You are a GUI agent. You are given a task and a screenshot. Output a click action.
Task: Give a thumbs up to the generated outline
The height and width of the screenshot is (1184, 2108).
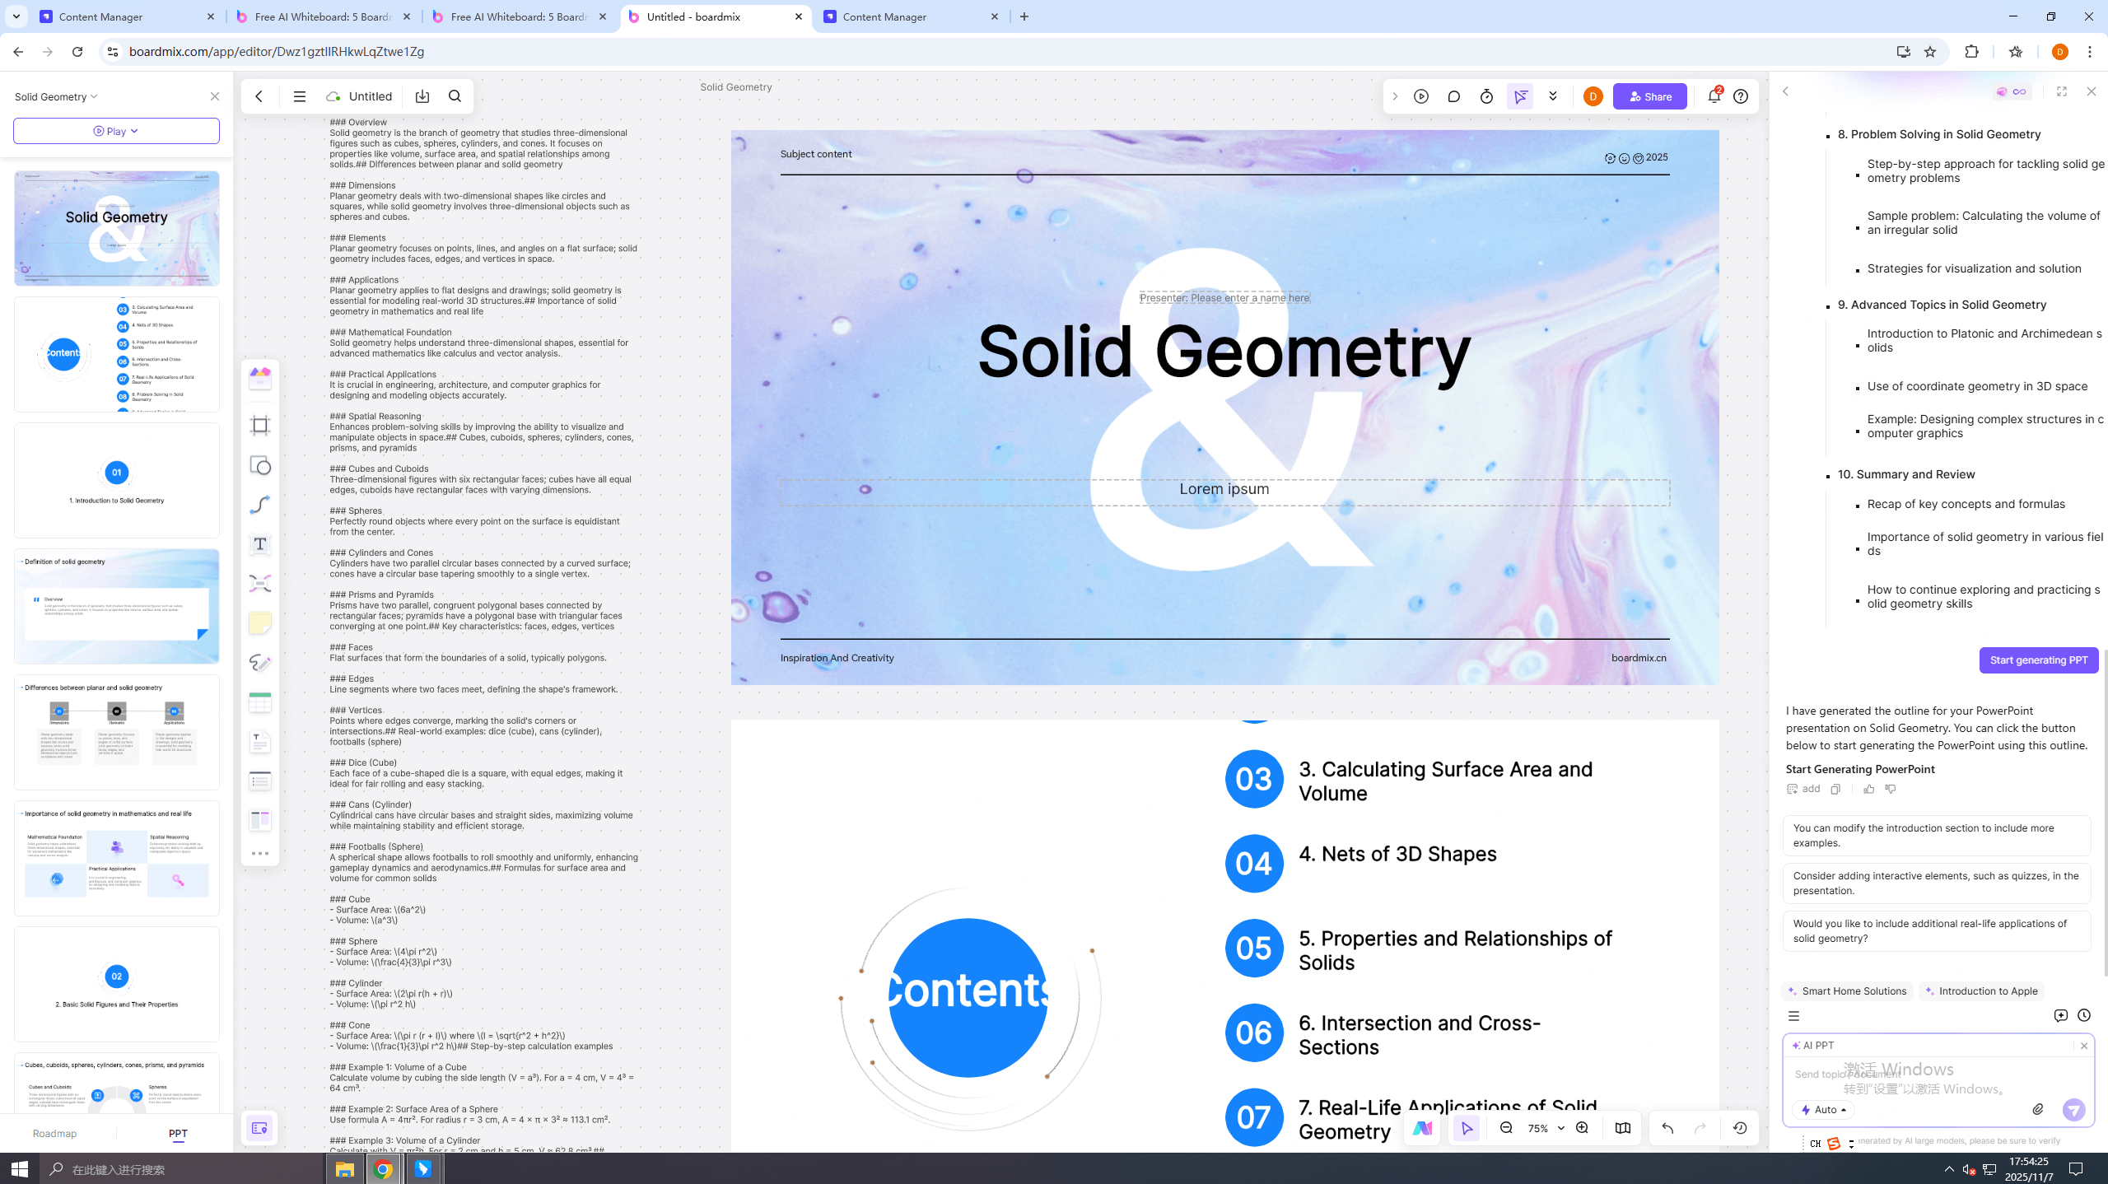pos(1869,789)
